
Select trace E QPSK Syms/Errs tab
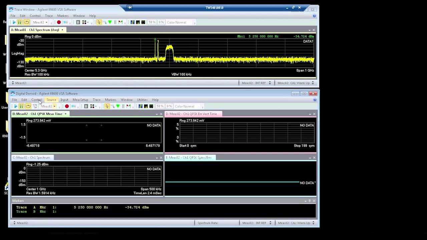click(190, 158)
